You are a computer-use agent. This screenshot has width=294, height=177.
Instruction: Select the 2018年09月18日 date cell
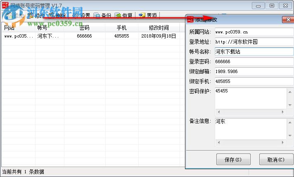click(x=159, y=36)
